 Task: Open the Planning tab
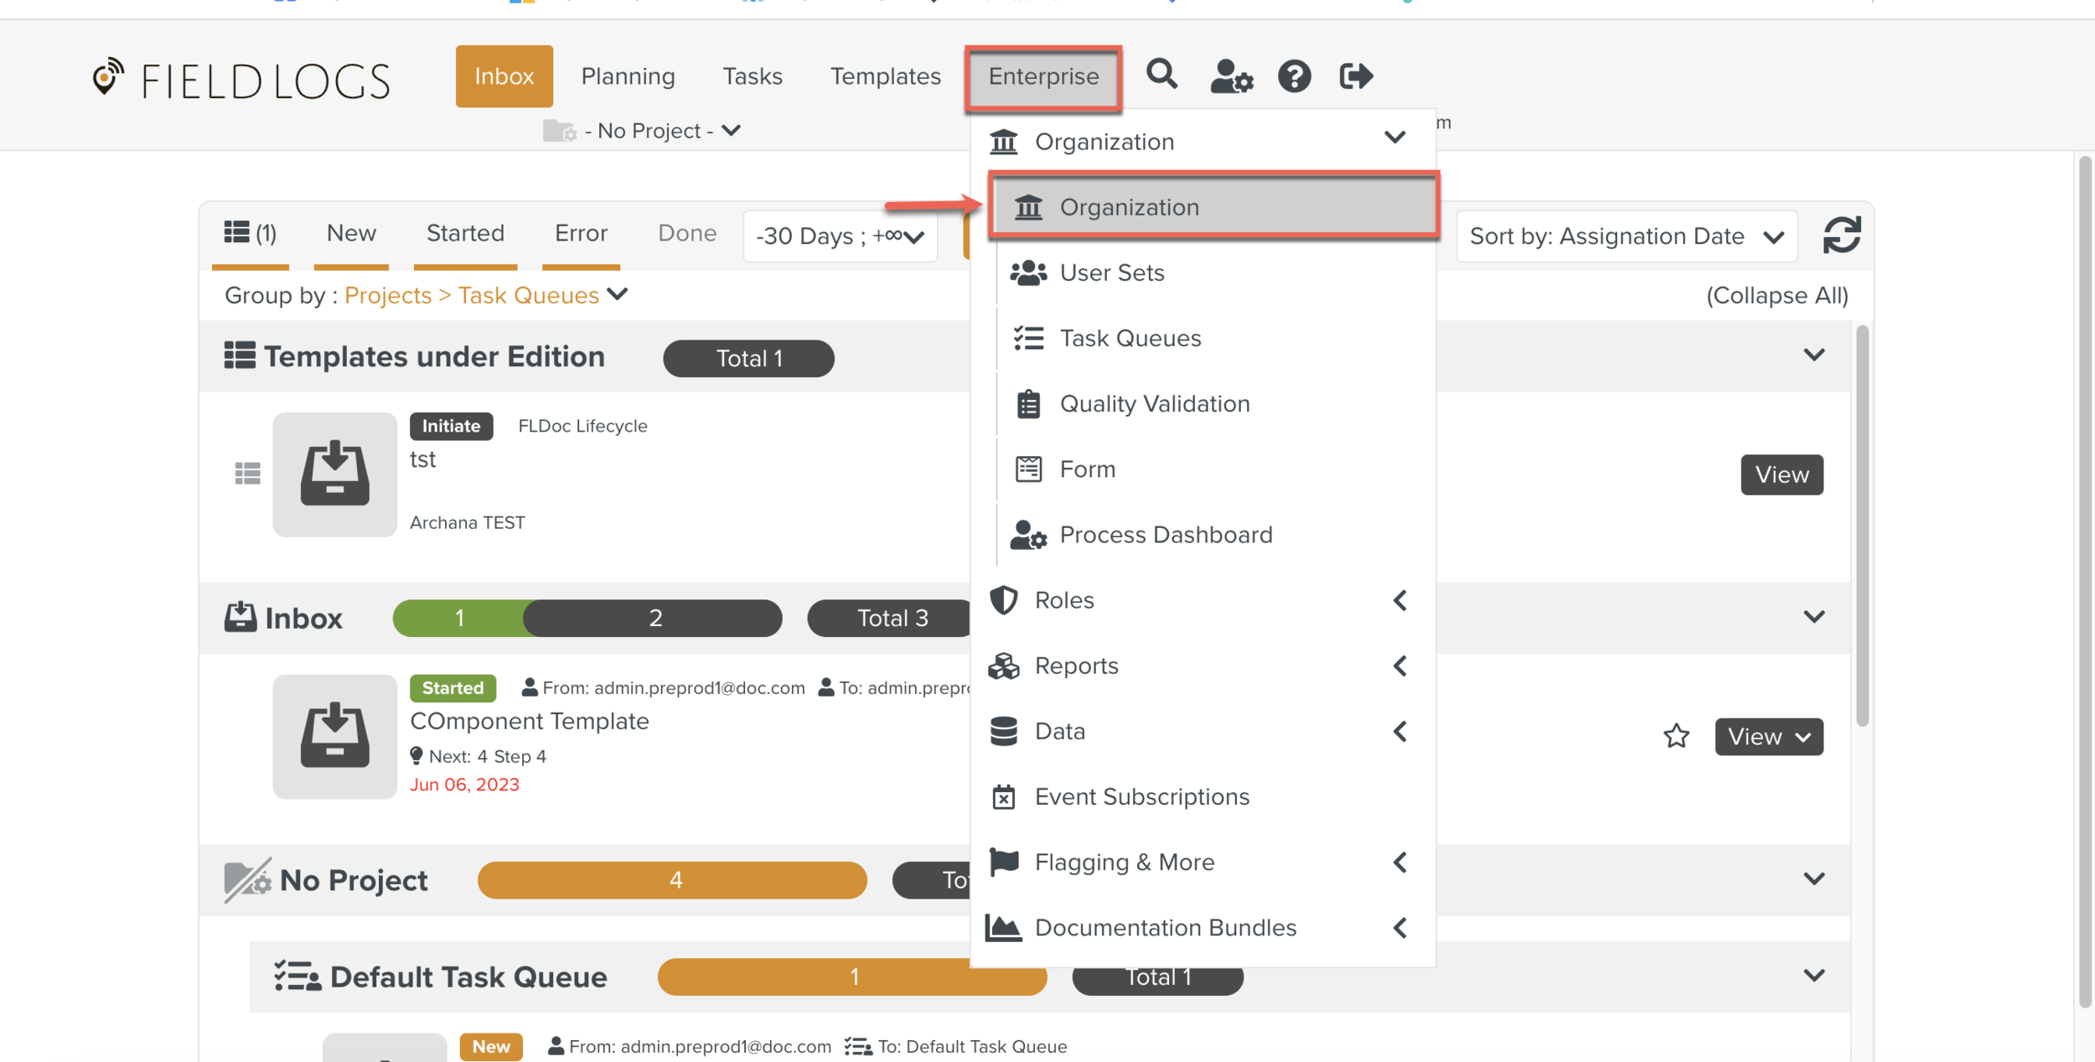click(x=628, y=76)
